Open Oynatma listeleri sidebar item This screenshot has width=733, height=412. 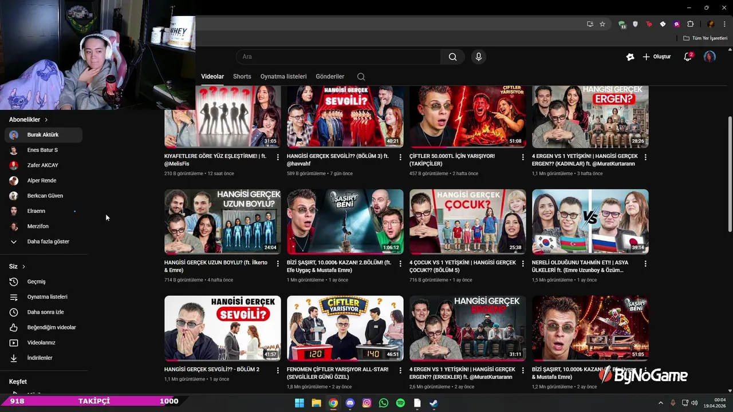tap(44, 297)
